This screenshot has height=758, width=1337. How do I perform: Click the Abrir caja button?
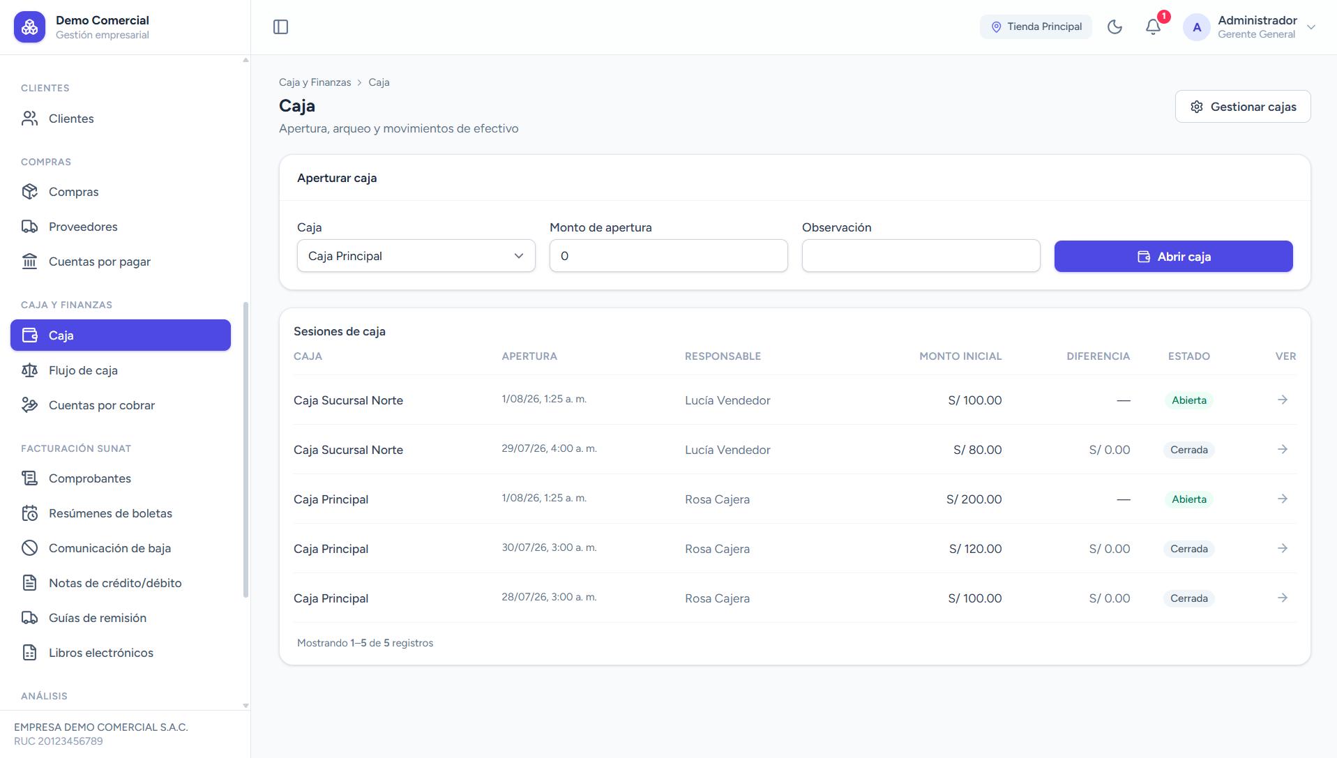1173,257
